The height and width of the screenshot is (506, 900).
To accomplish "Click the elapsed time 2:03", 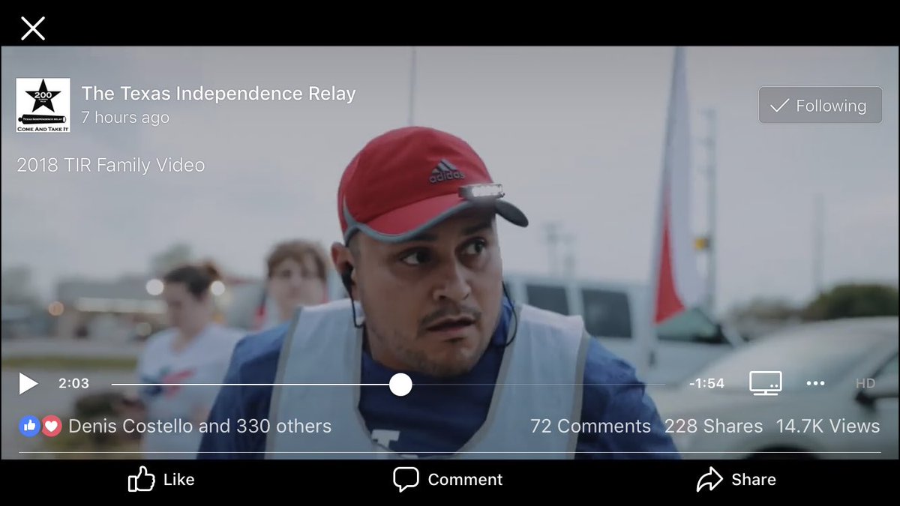I will pyautogui.click(x=73, y=384).
